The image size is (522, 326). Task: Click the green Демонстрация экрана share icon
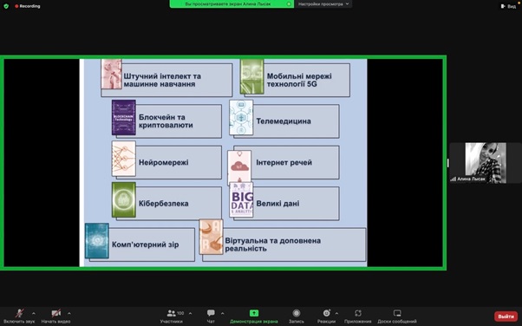(x=254, y=313)
